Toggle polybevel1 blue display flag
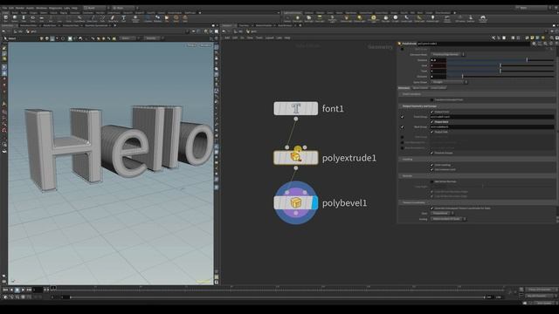This screenshot has height=314, width=559. click(314, 203)
